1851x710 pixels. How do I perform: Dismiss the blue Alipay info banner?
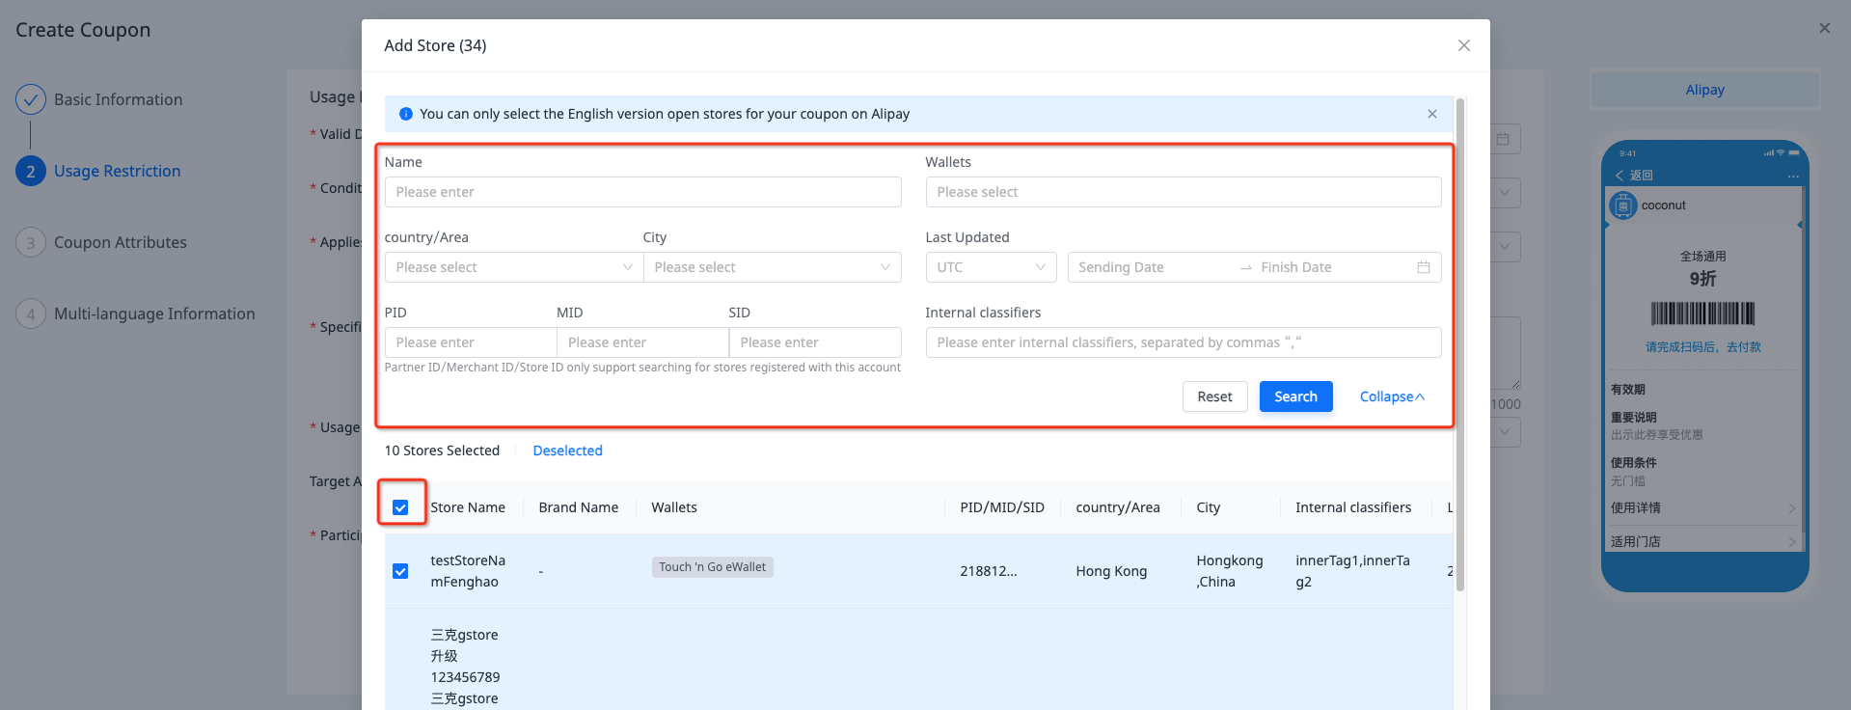[x=1431, y=114]
